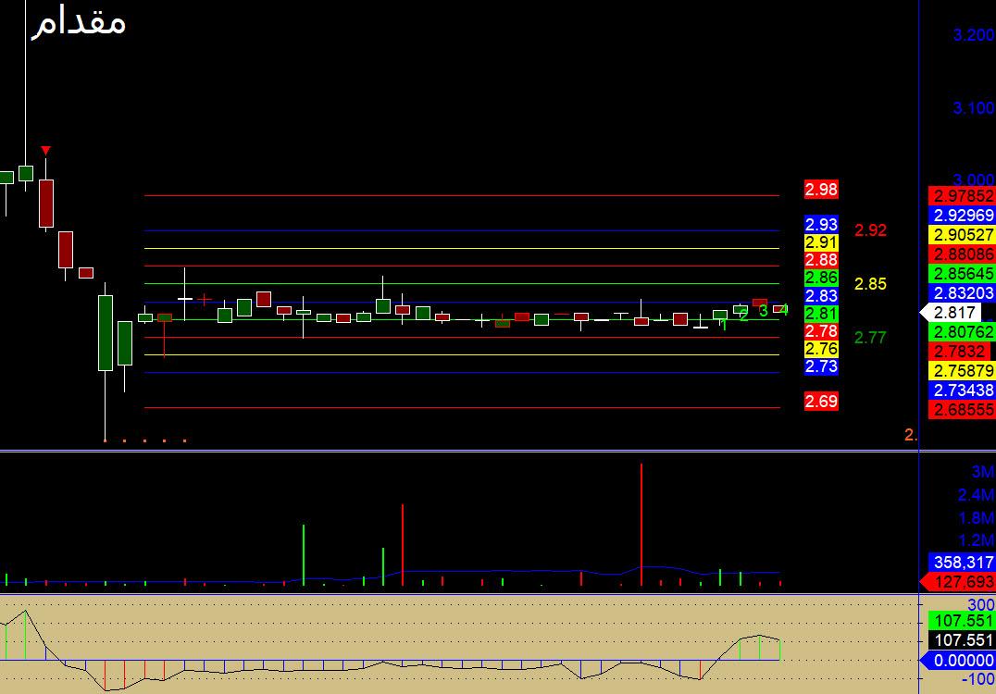Click the yellow 2.85 text label

[870, 284]
